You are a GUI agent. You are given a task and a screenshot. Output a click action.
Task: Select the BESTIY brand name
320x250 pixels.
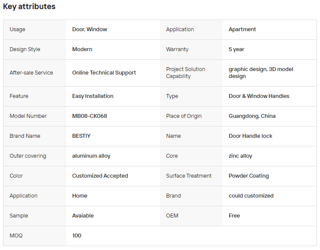pyautogui.click(x=81, y=136)
